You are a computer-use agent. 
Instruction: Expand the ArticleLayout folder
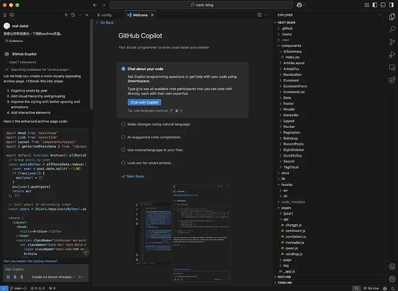(294, 63)
